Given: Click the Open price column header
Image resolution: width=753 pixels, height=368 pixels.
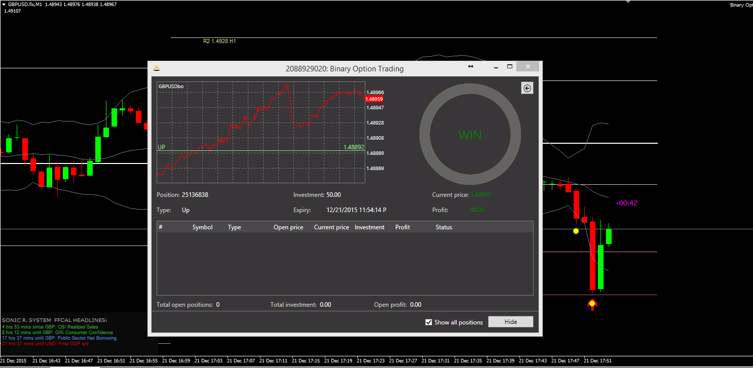Looking at the screenshot, I should coord(288,227).
